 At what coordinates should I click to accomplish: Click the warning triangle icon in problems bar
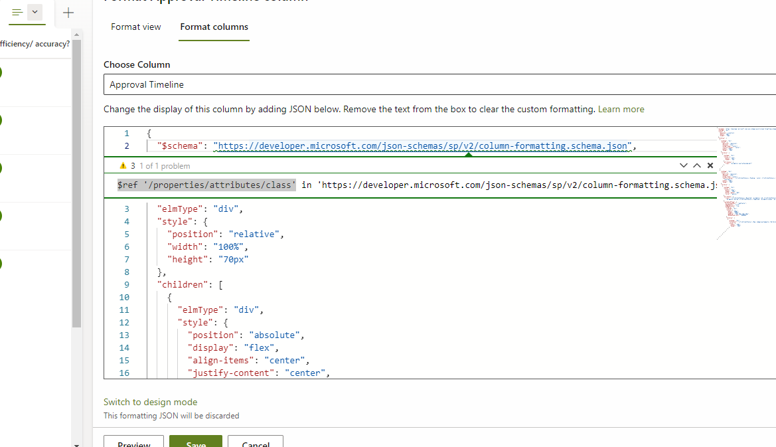point(123,166)
